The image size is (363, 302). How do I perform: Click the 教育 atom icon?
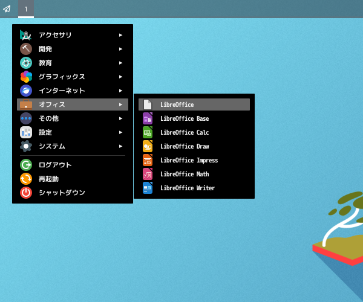pyautogui.click(x=26, y=63)
